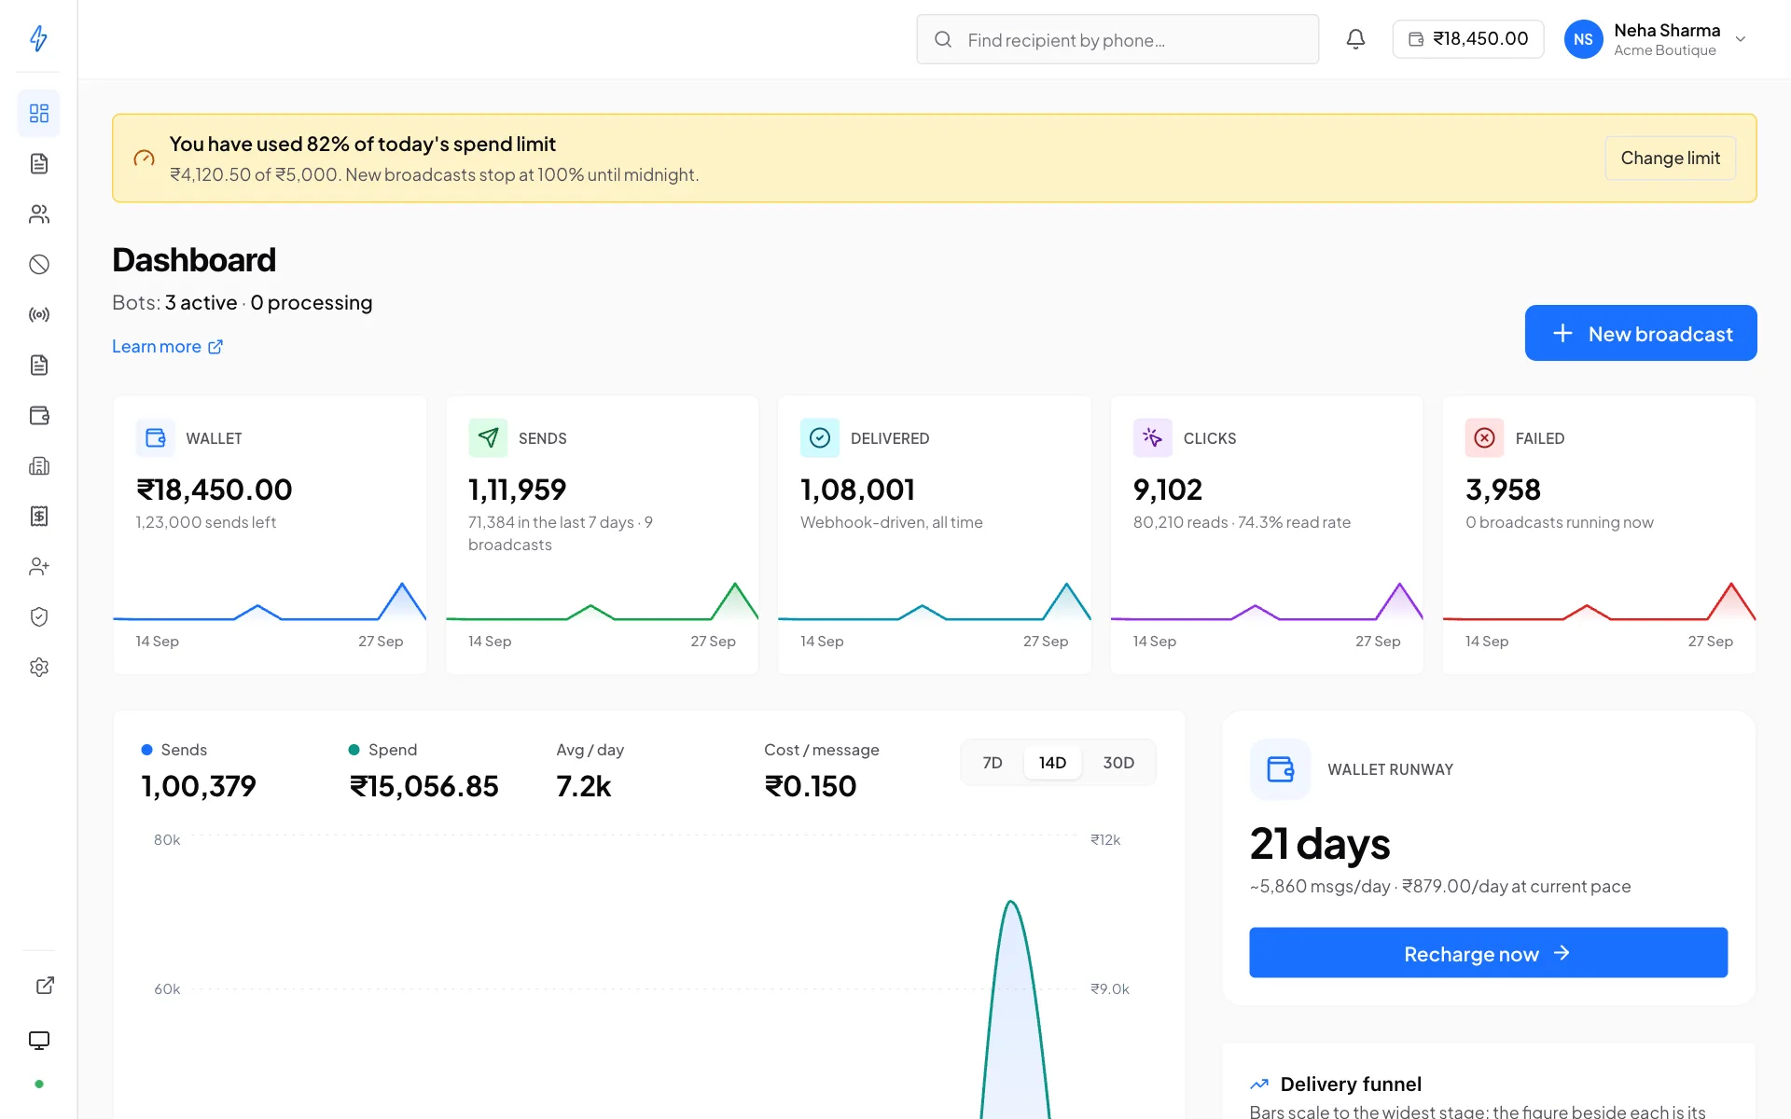Screen dimensions: 1791x1119
Task: Switch chart range to 7D
Action: [993, 763]
